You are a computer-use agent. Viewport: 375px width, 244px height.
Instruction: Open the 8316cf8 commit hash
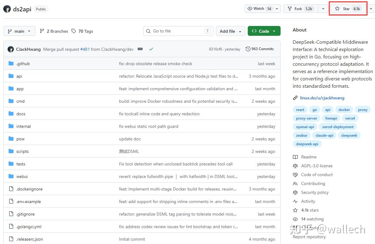point(216,49)
